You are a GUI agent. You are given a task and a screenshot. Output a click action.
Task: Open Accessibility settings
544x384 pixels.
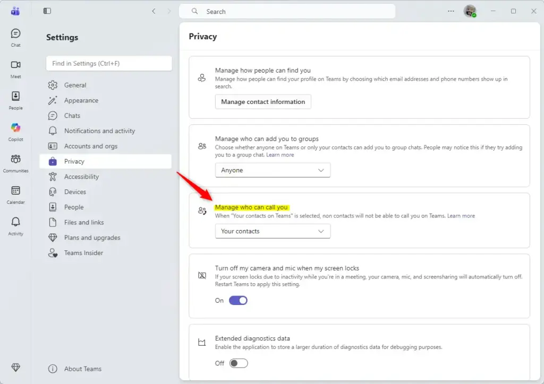tap(106, 177)
